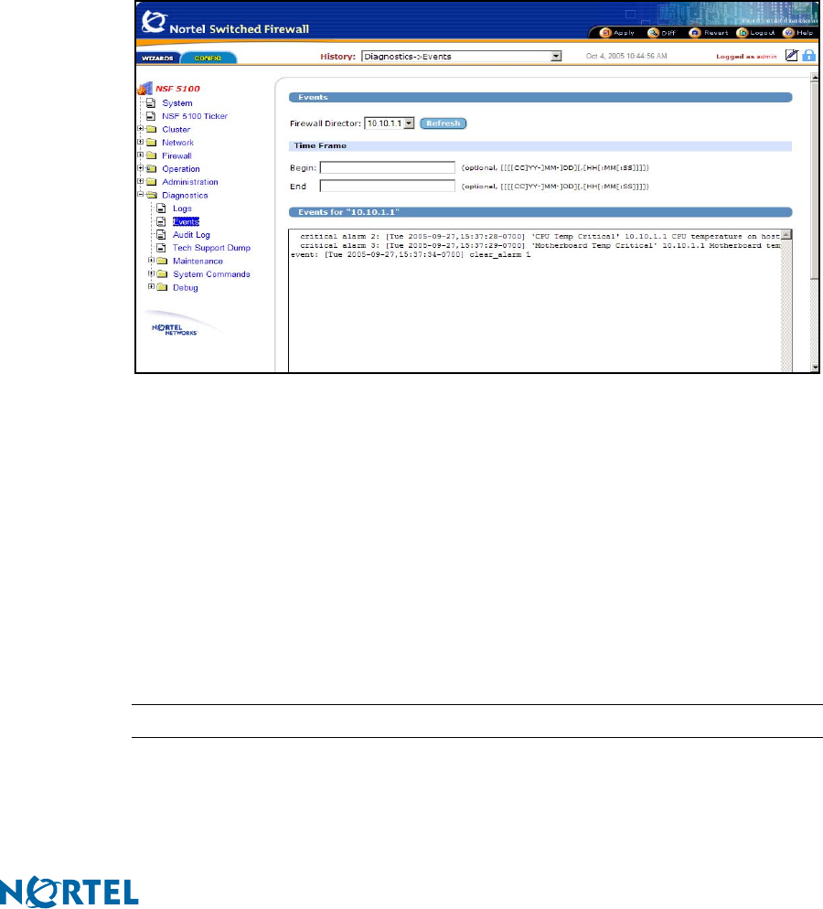
Task: Expand the Administration tree node
Action: (x=140, y=181)
